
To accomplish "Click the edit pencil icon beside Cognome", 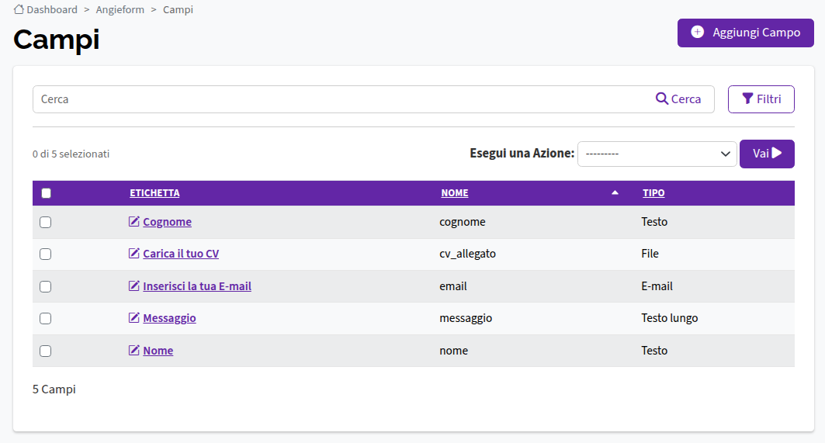I will point(134,222).
